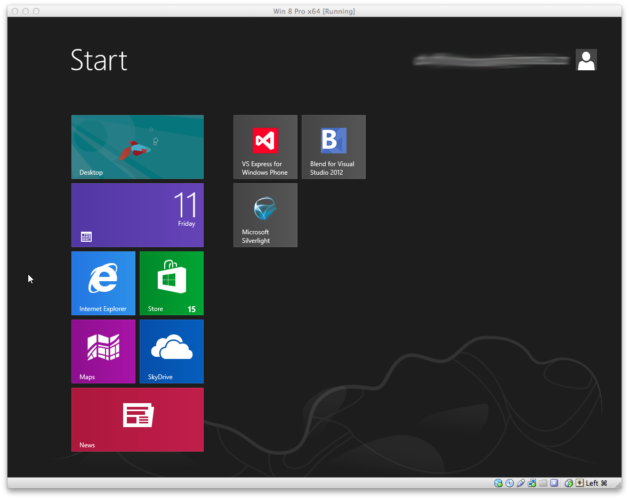Launch Blend for Visual Studio 2012
Image resolution: width=629 pixels, height=499 pixels.
(x=333, y=146)
